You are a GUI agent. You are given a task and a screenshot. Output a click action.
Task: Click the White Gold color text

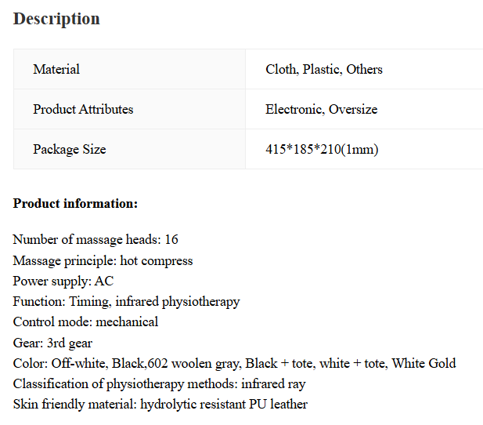click(424, 363)
